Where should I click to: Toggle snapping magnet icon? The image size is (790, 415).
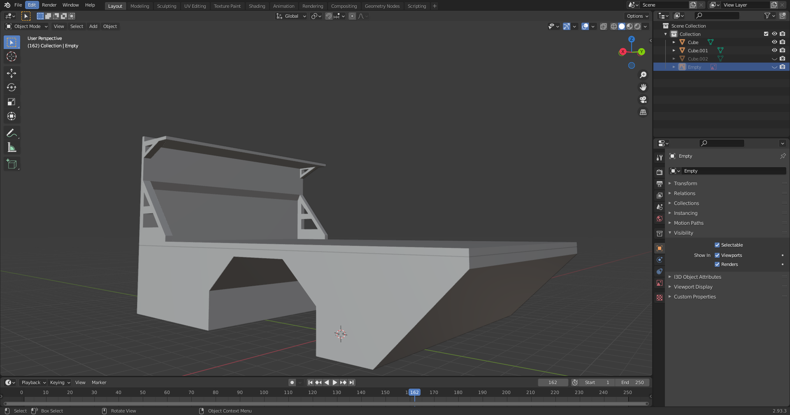tap(329, 16)
